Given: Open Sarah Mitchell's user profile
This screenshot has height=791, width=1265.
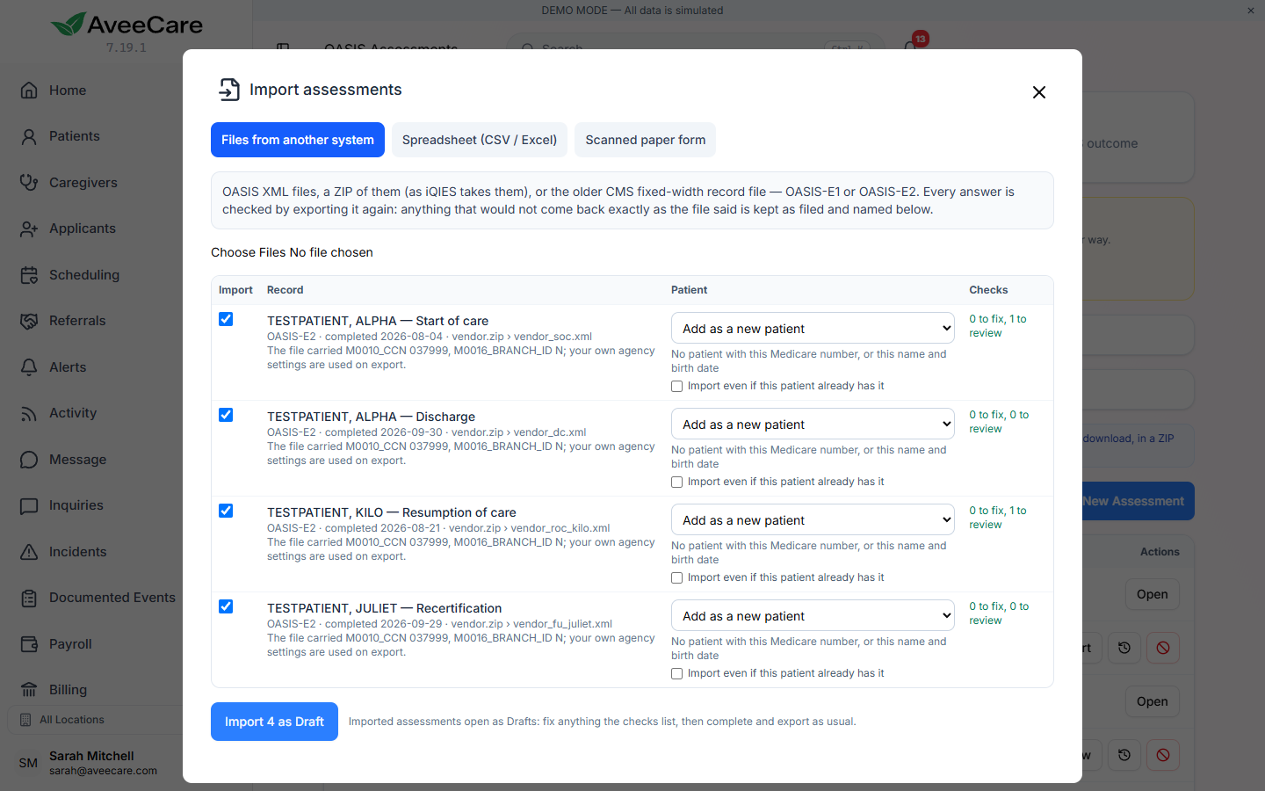Looking at the screenshot, I should click(91, 762).
